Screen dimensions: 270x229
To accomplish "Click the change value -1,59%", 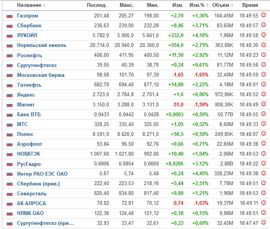I will pos(201,105).
